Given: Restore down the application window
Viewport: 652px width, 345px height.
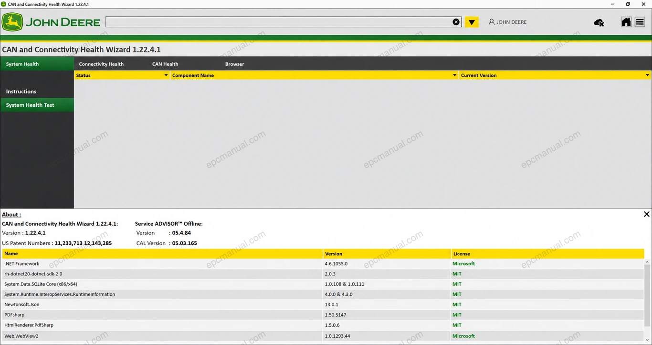Looking at the screenshot, I should click(x=628, y=4).
